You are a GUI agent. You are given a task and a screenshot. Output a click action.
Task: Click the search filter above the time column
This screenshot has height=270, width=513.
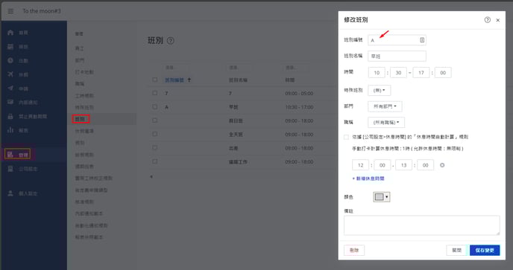click(296, 68)
